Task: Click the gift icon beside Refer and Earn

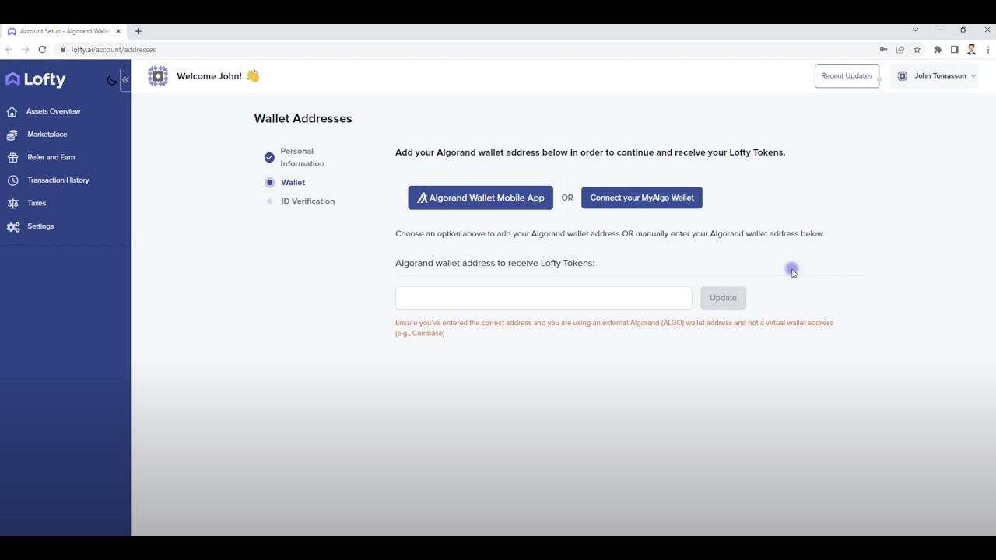Action: [12, 157]
